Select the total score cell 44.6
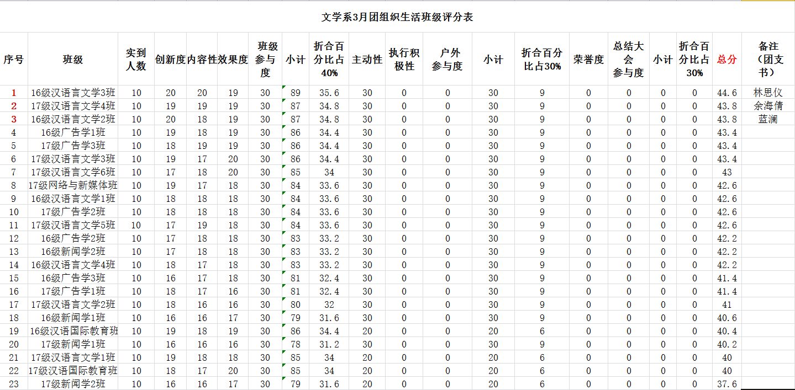795x390 pixels. click(x=726, y=93)
